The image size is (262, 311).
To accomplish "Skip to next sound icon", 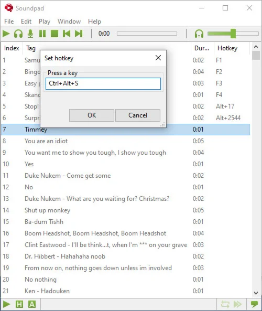I will click(x=79, y=34).
